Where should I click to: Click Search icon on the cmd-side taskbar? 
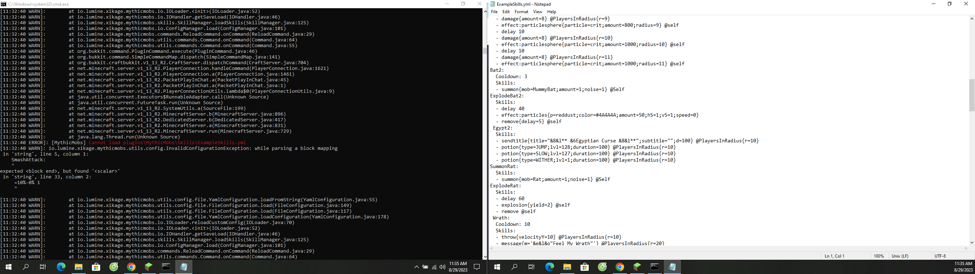[26, 267]
